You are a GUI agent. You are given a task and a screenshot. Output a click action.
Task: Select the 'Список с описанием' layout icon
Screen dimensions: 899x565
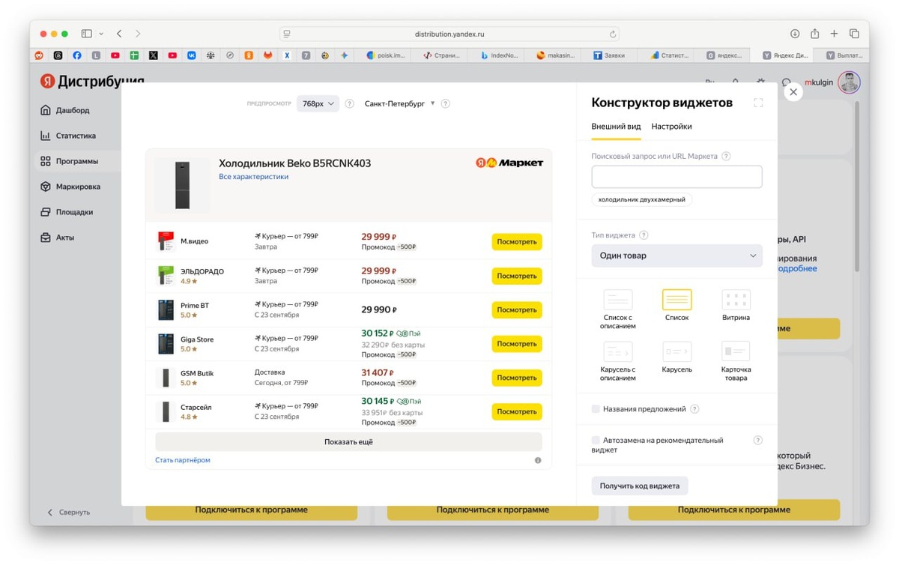617,300
